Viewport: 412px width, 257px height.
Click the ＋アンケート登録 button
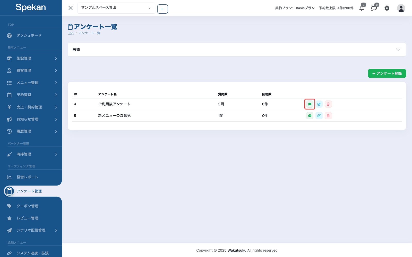[x=387, y=73]
